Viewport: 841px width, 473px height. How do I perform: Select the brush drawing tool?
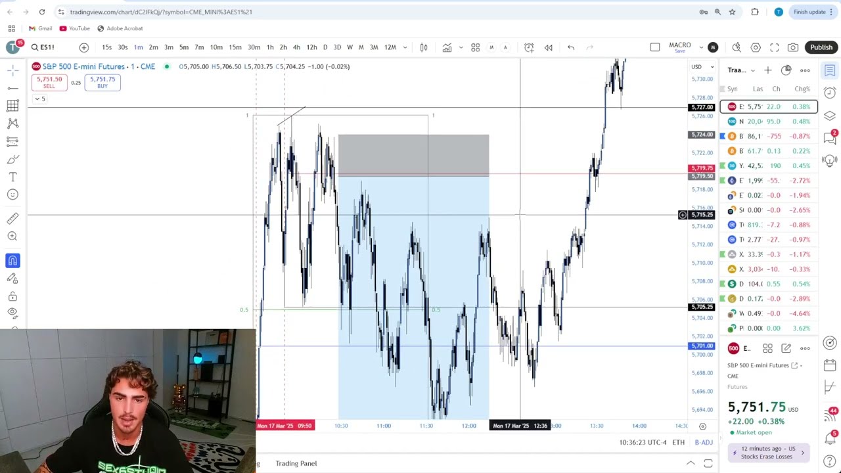pyautogui.click(x=12, y=159)
